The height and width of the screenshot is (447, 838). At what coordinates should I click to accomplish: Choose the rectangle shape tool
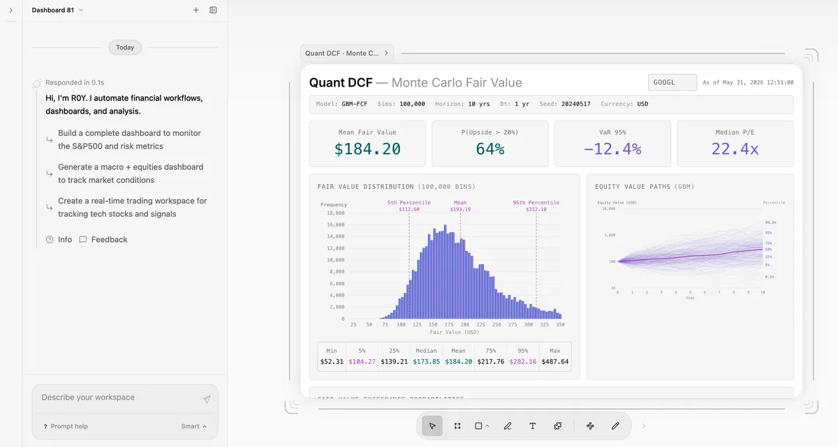coord(478,426)
